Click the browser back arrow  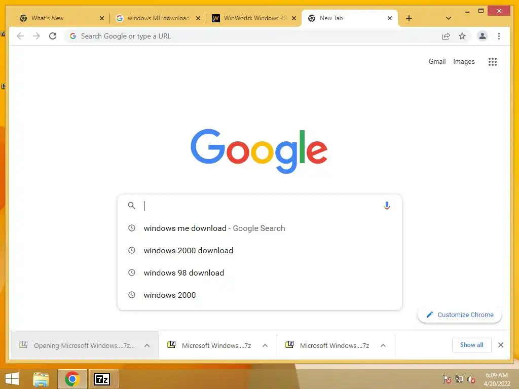click(x=20, y=36)
